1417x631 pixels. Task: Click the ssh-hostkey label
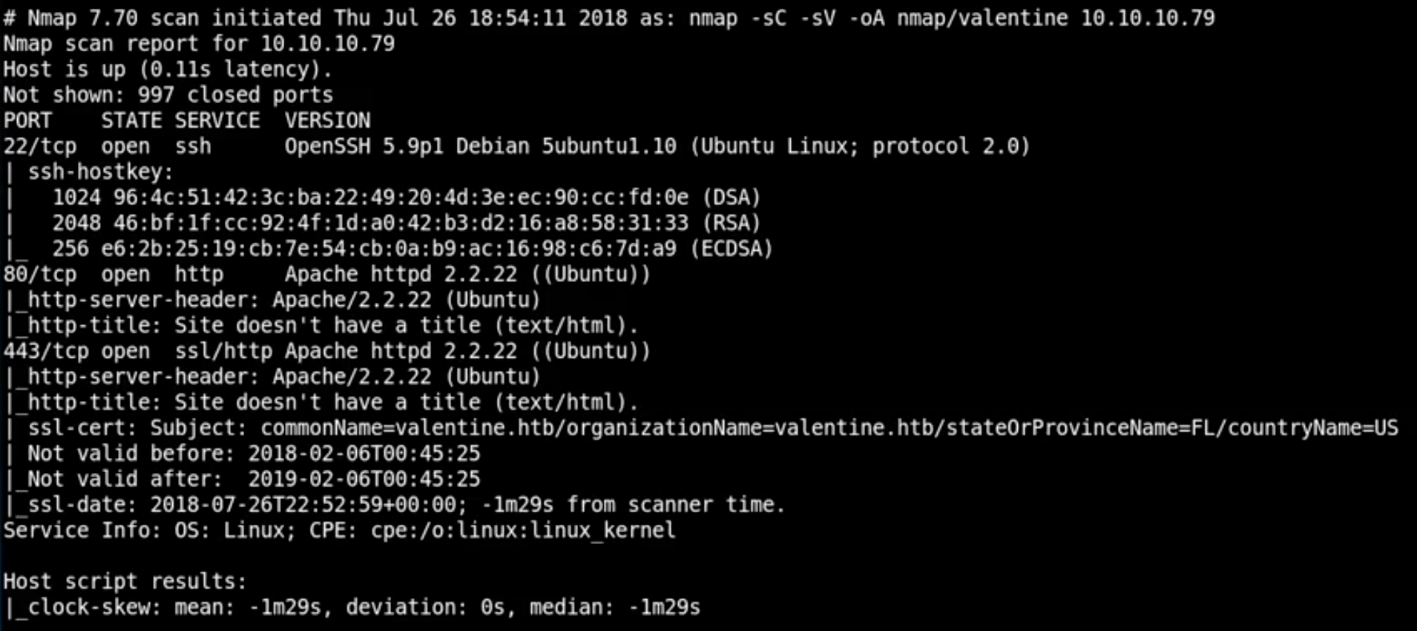100,171
